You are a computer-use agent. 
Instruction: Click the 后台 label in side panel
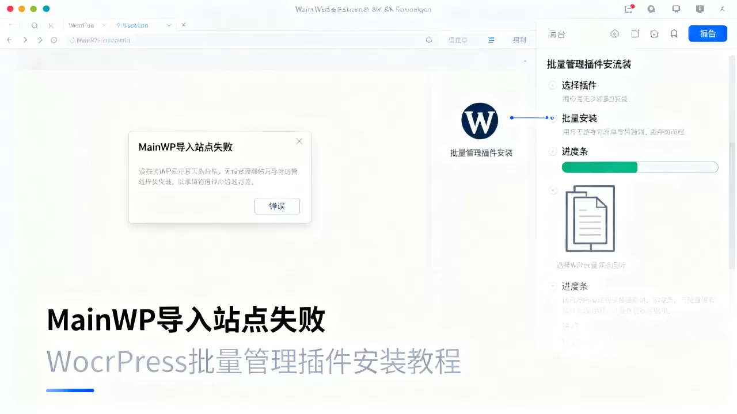point(557,34)
